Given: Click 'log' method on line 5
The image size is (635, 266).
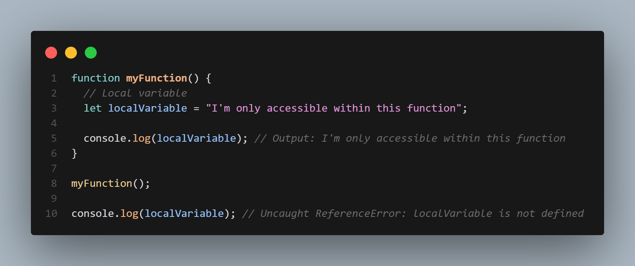Looking at the screenshot, I should click(142, 139).
